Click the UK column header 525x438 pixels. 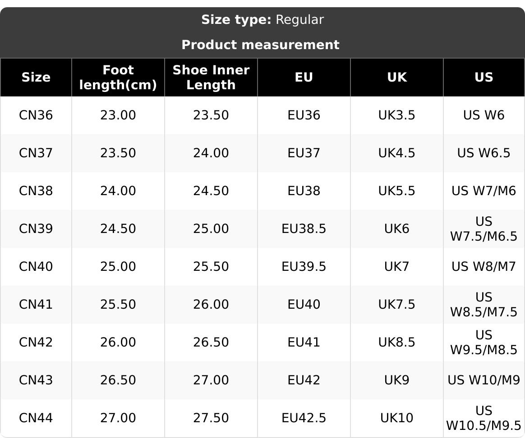click(x=397, y=78)
